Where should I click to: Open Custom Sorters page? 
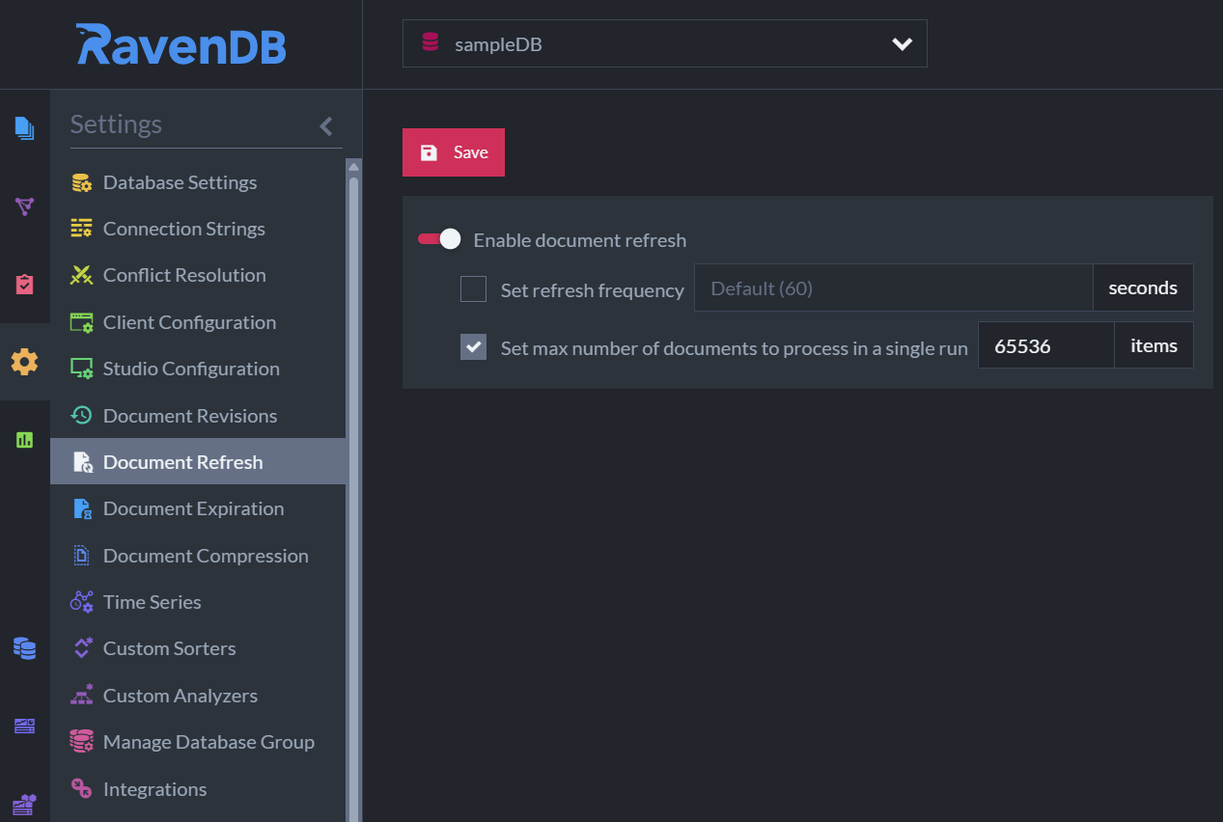tap(198, 648)
